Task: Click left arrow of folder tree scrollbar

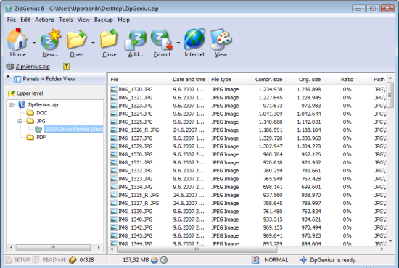Action: click(11, 248)
